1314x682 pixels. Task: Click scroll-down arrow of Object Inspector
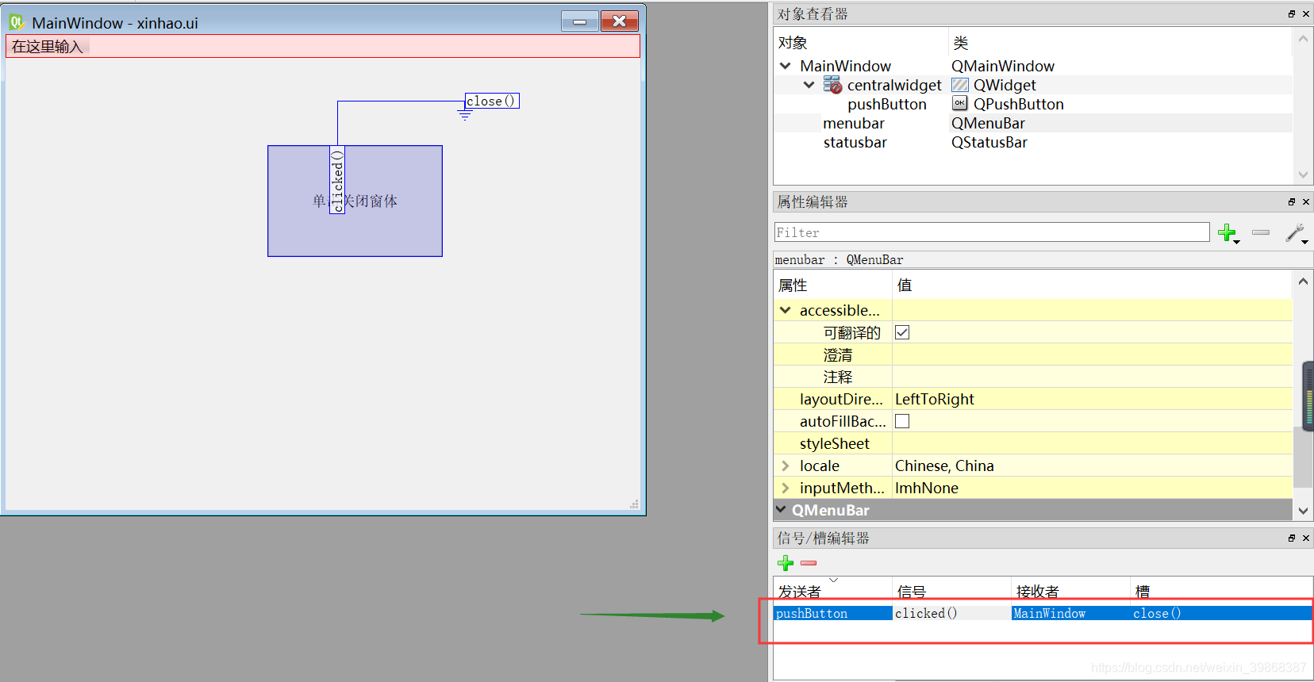(1303, 174)
